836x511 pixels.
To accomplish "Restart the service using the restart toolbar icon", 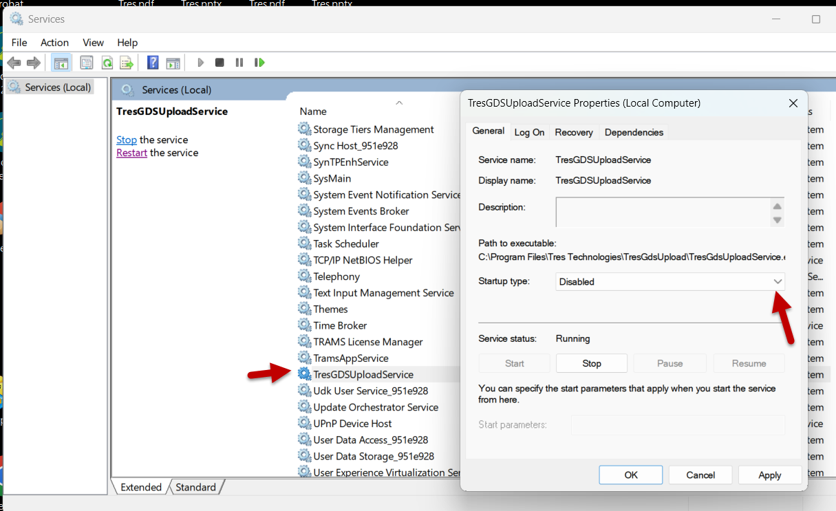I will [x=259, y=62].
